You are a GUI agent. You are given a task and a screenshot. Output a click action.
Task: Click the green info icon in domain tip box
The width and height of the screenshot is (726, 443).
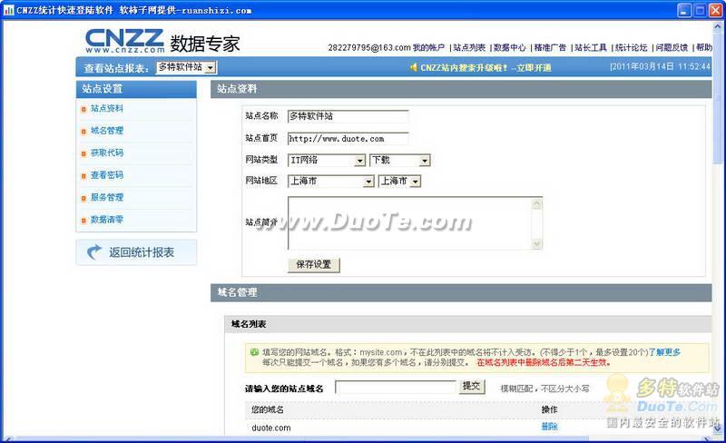(254, 352)
